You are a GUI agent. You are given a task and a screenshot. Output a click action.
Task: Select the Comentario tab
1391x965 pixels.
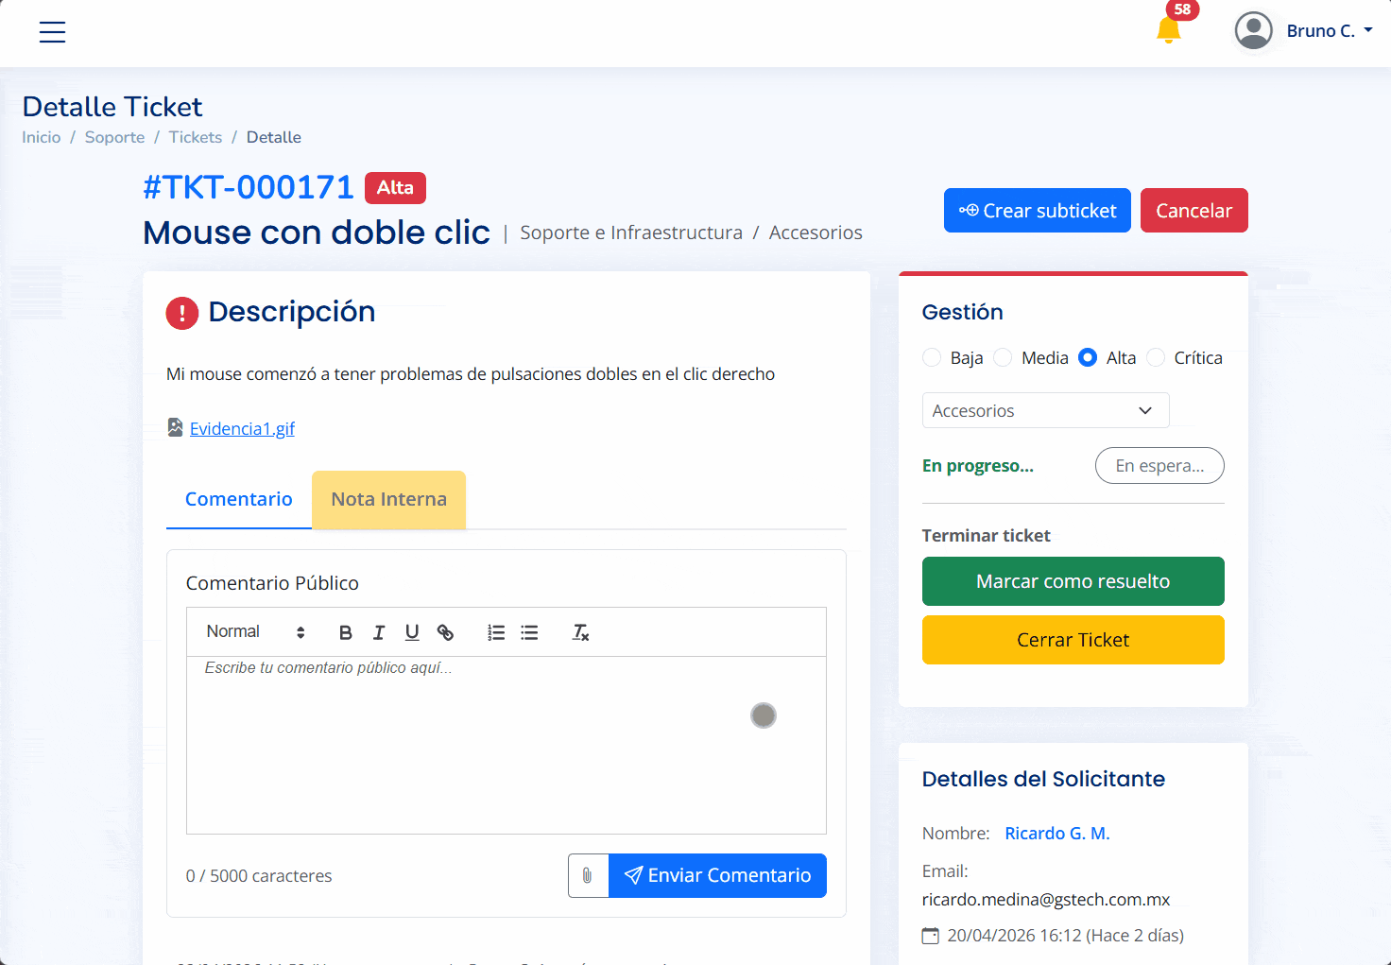tap(238, 499)
